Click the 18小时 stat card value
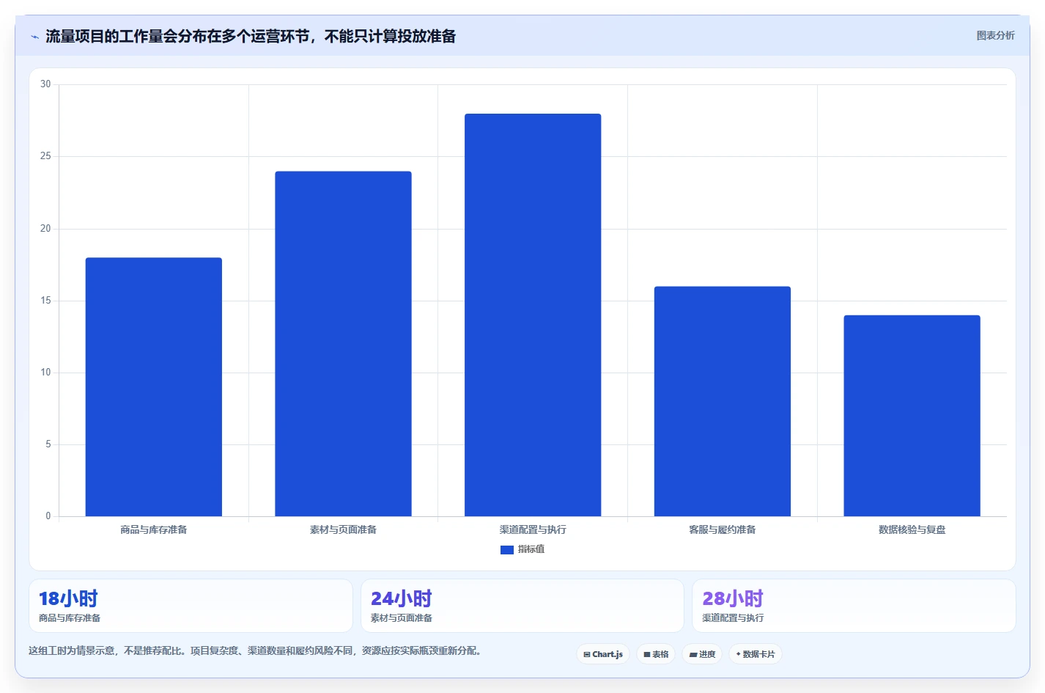 pos(68,598)
